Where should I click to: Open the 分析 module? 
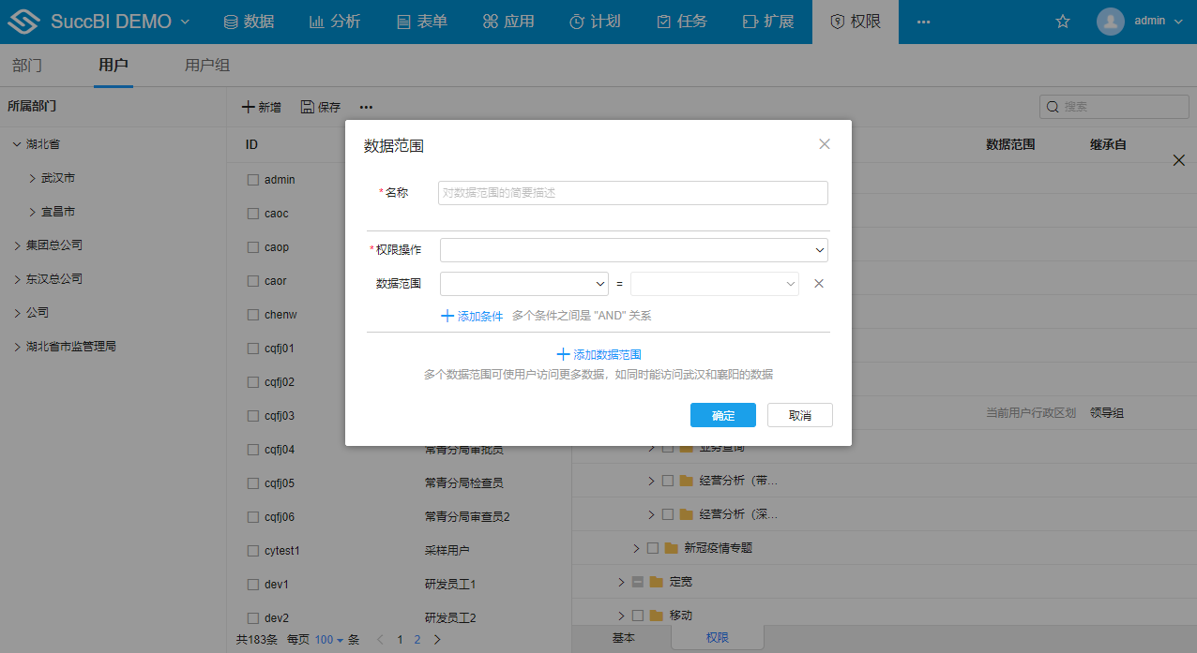[335, 21]
